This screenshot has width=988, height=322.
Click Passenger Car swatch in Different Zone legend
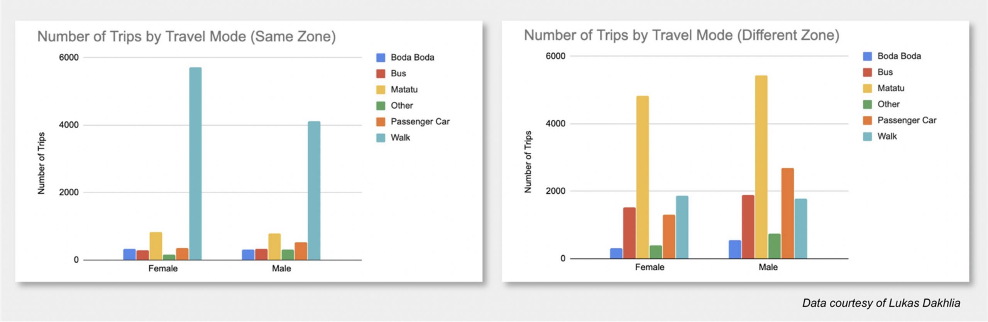pyautogui.click(x=867, y=120)
